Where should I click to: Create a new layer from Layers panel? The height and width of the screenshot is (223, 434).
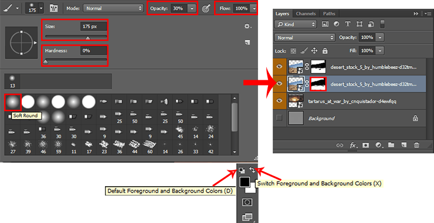tap(404, 145)
